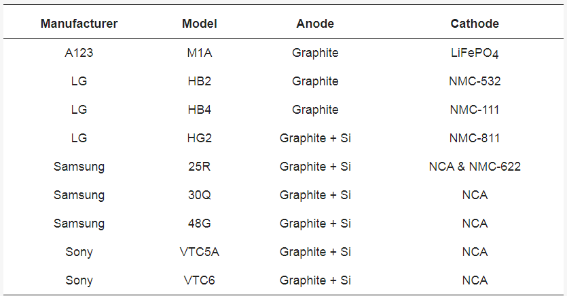Click the NCA & NMC-622 cathode cell
The height and width of the screenshot is (296, 567).
[475, 167]
